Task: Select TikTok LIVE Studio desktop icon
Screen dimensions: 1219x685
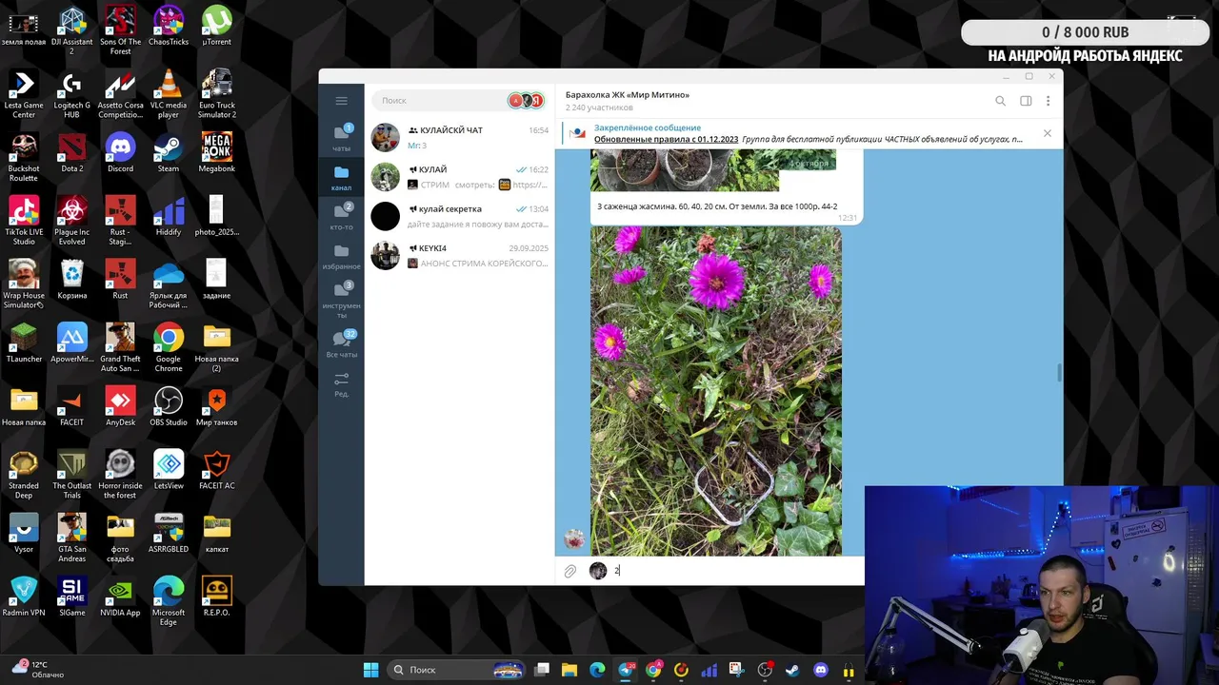Action: [24, 221]
